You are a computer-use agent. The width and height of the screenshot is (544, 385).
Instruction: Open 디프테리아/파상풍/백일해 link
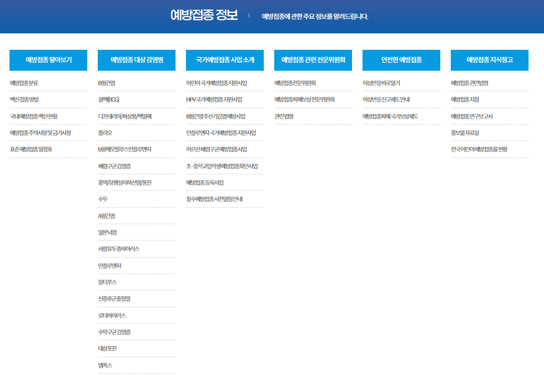click(x=125, y=117)
